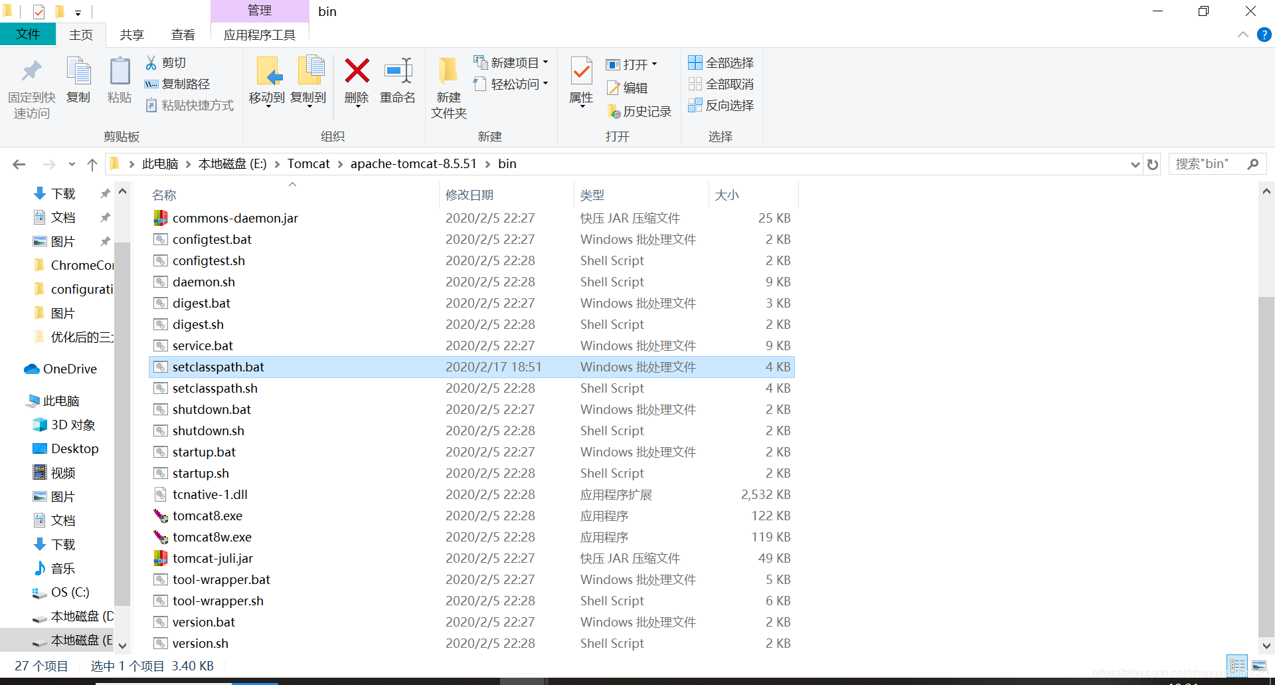
Task: Open the Easy Access (轻松访问) dropdown
Action: click(546, 84)
